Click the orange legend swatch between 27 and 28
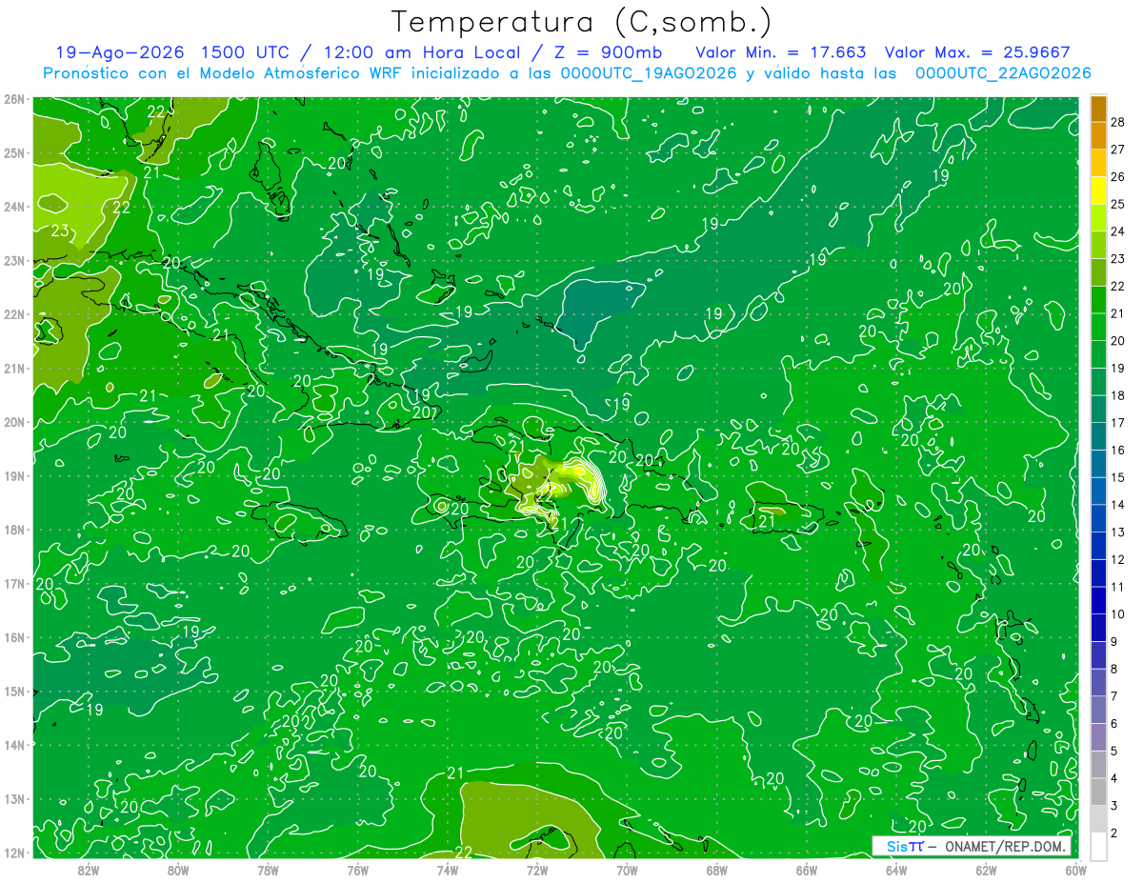This screenshot has height=883, width=1143. click(1098, 135)
